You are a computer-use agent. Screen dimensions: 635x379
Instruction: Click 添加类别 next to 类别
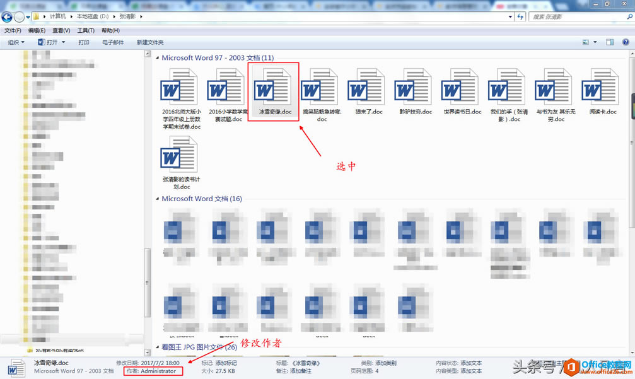(x=386, y=363)
